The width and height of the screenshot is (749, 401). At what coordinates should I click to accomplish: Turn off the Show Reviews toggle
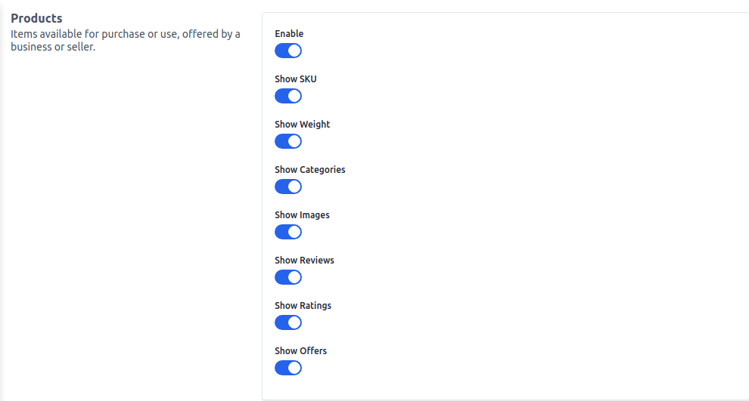287,277
